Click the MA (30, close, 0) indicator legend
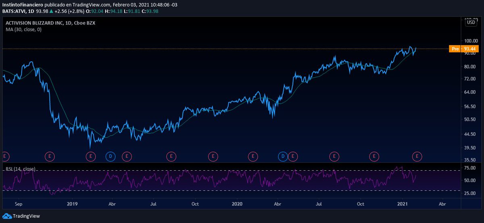 23,29
